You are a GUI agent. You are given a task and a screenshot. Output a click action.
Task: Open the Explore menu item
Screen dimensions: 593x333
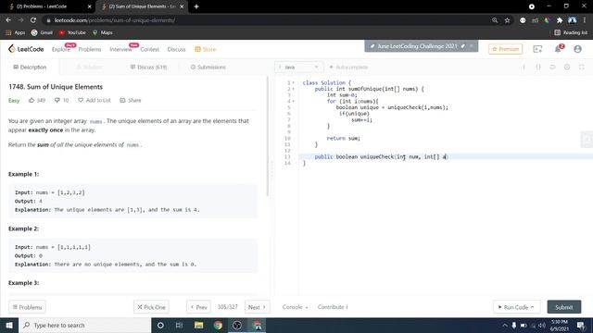coord(61,49)
